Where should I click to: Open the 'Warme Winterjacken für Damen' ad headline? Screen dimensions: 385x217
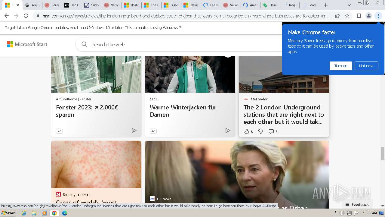pos(183,111)
